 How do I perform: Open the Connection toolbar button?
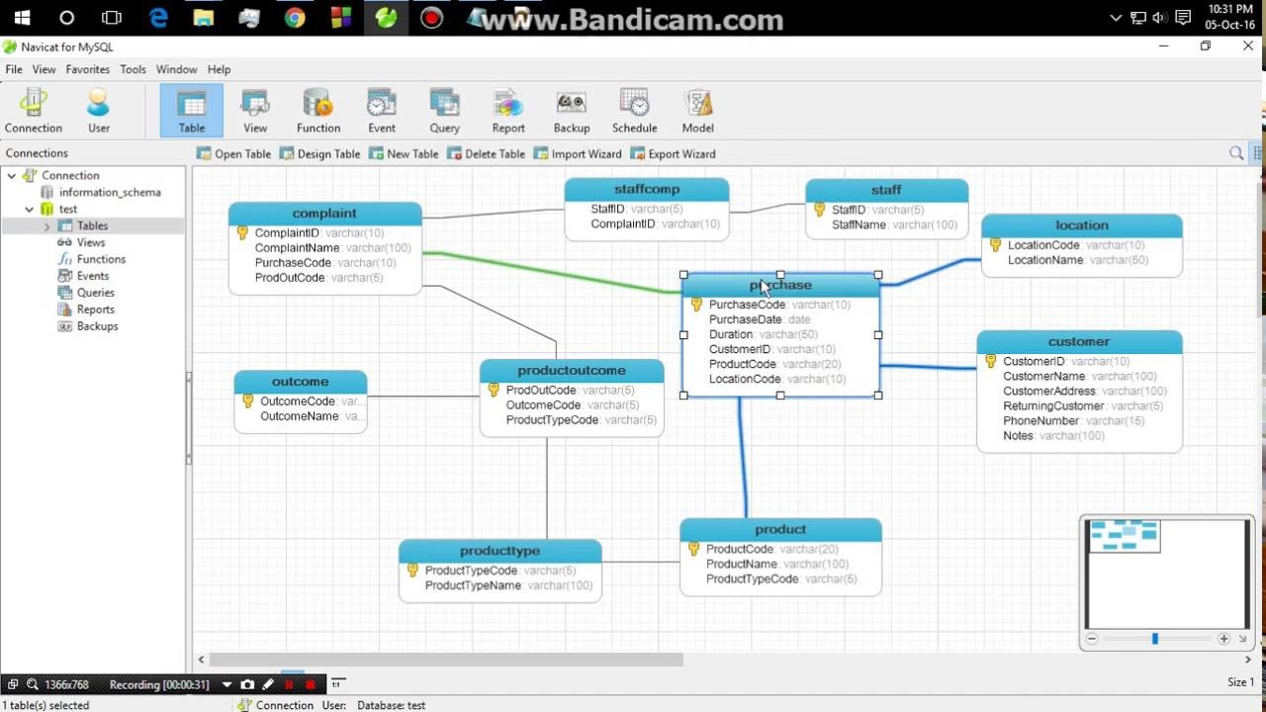(34, 110)
